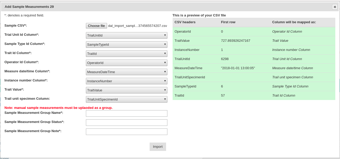Viewport: 340px width, 159px height.
Task: Click the MeasureDateTime preview row
Action: click(188, 68)
